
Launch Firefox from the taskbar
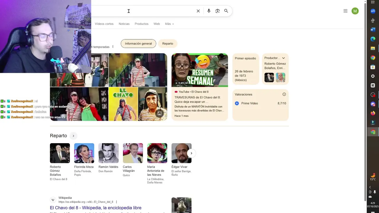373,113
